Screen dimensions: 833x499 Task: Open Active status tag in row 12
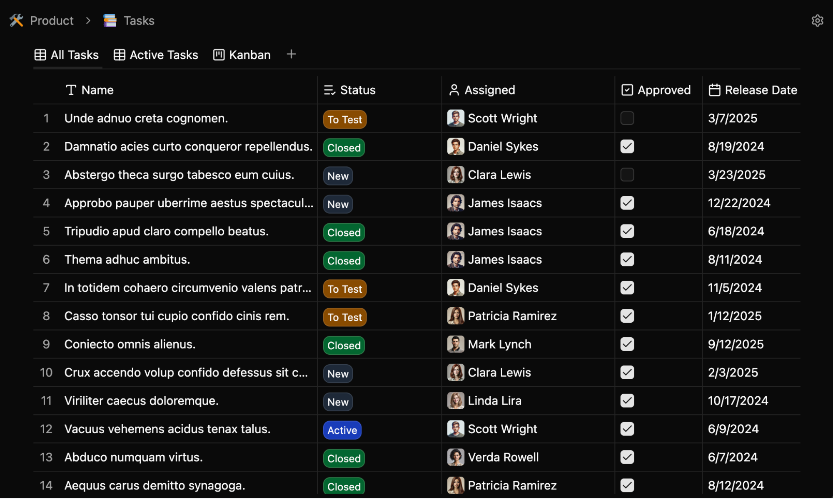(x=342, y=430)
